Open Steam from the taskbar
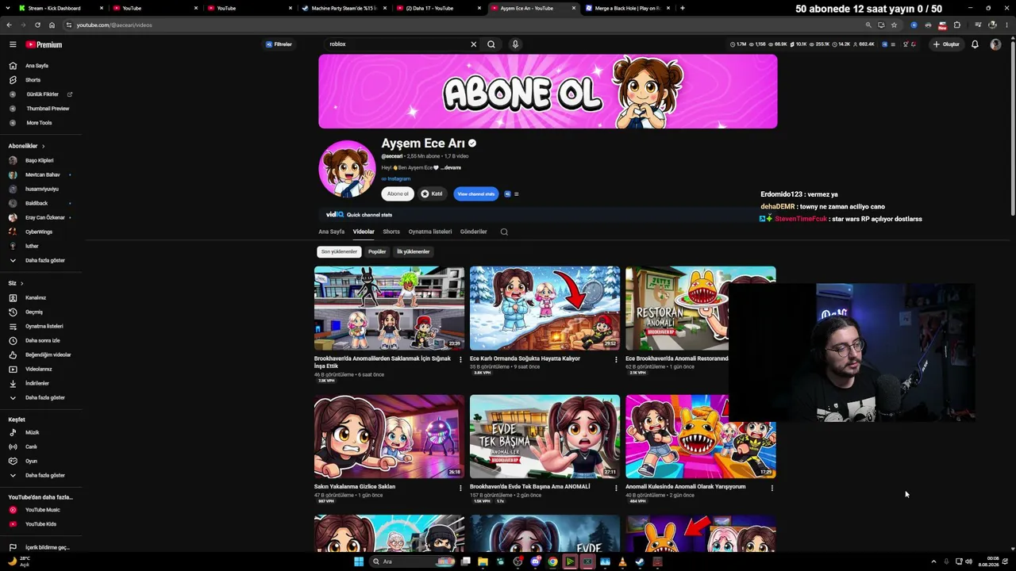The width and height of the screenshot is (1016, 571). [640, 561]
